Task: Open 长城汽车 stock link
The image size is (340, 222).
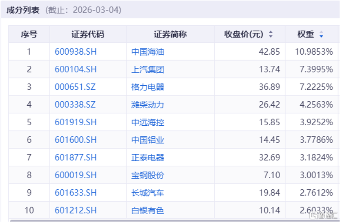Action: pyautogui.click(x=148, y=193)
